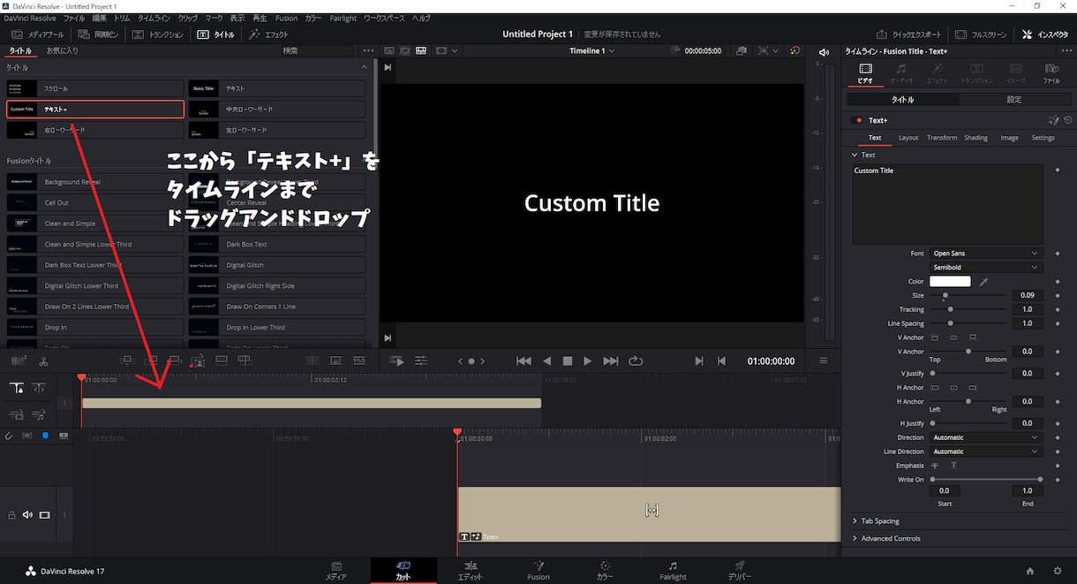Click the timeline options hamburger menu
The image size is (1077, 584).
[x=824, y=360]
